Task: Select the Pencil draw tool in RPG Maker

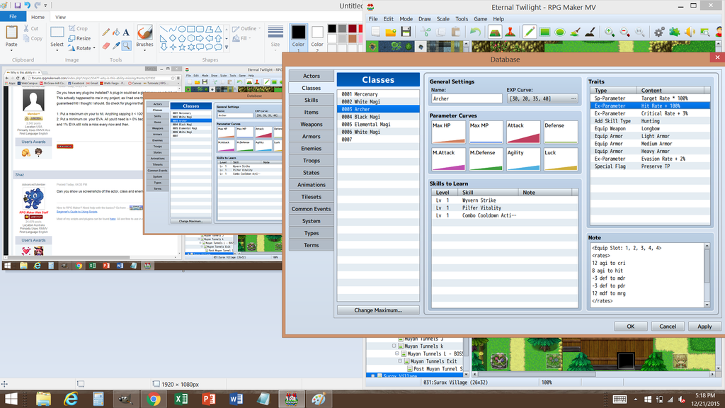Action: (x=529, y=32)
